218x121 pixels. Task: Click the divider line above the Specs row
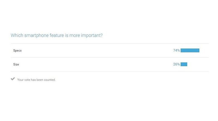[110, 44]
